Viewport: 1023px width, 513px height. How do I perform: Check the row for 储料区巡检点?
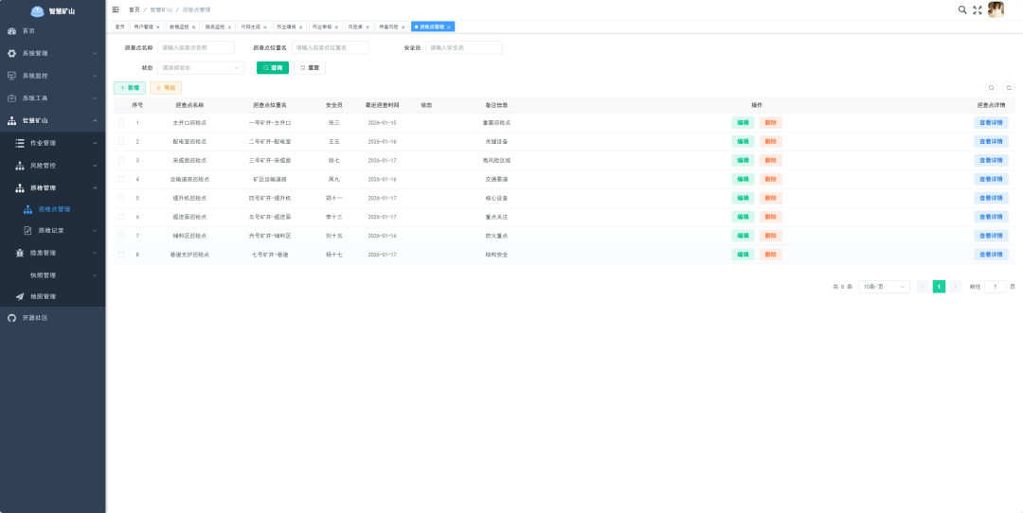click(x=121, y=236)
